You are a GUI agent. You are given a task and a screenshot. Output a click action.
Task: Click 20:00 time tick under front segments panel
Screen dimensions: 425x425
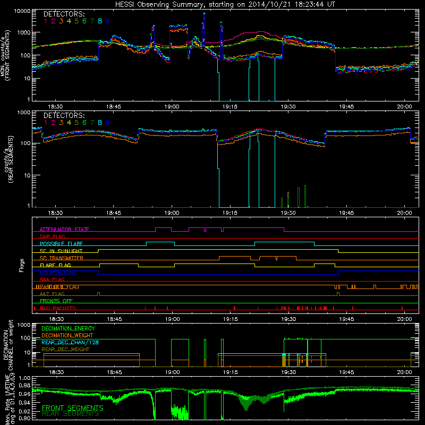[x=404, y=107]
